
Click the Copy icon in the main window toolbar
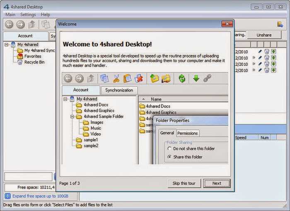click(46, 24)
